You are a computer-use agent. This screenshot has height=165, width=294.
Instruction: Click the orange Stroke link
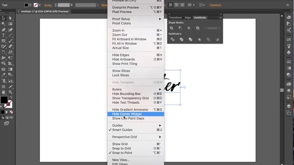48,5
